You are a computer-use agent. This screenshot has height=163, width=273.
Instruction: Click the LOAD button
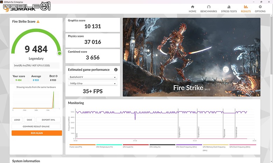17,120
